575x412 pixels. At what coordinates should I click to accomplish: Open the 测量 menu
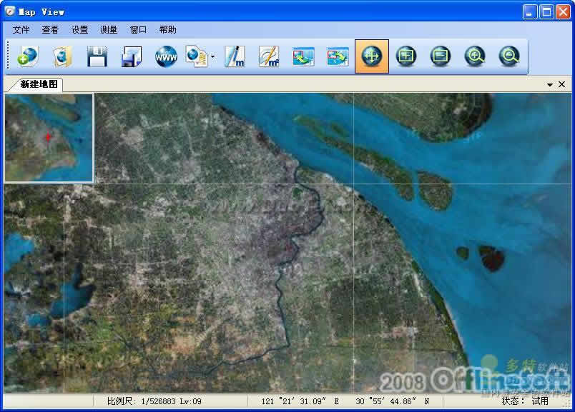pos(109,30)
